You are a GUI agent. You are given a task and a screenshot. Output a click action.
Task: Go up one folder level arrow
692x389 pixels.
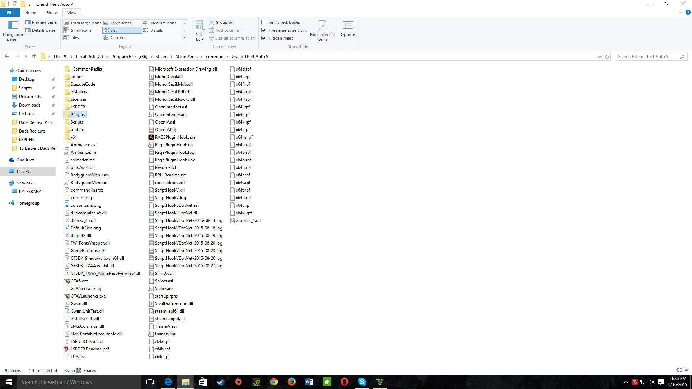(34, 57)
